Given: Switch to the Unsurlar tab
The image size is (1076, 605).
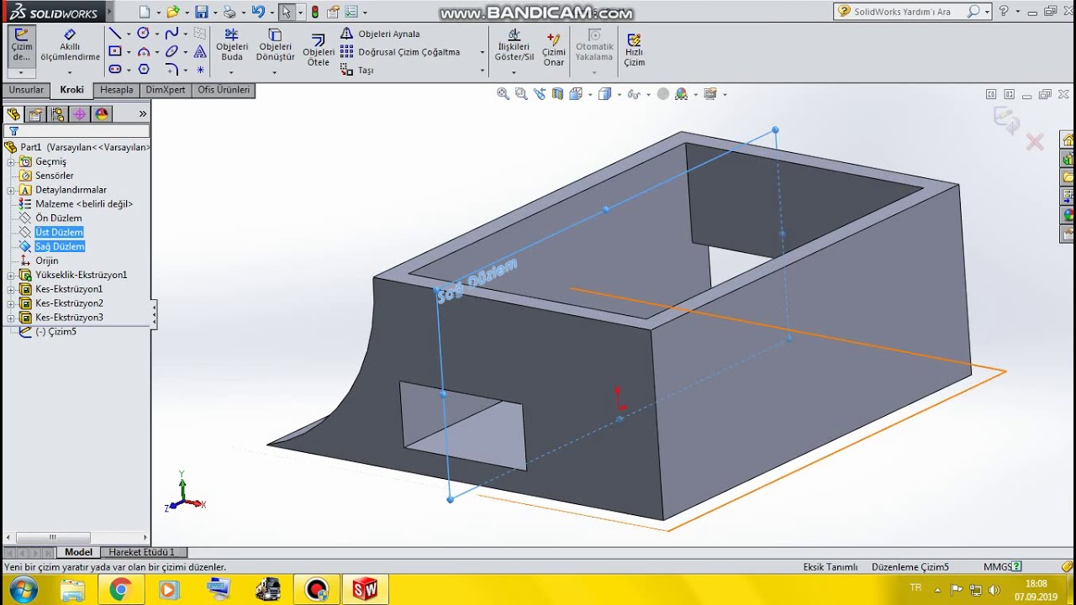Looking at the screenshot, I should coord(26,90).
